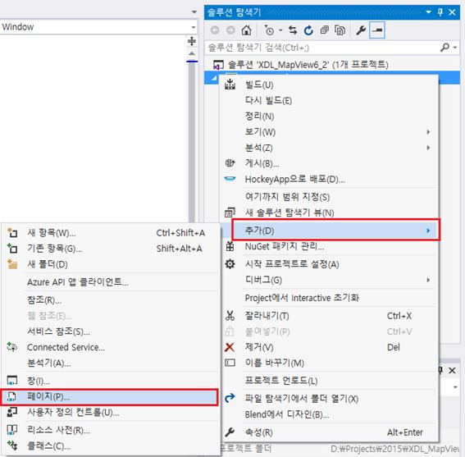Open Properties with the wrench toolbar icon
The width and height of the screenshot is (465, 457).
click(361, 30)
